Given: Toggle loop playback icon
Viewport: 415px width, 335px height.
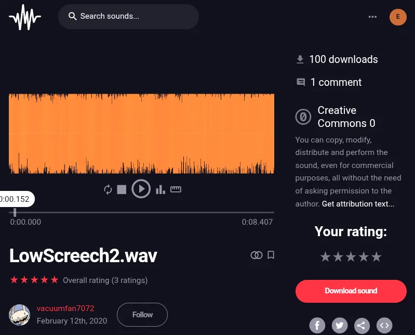Looking at the screenshot, I should click(x=108, y=189).
